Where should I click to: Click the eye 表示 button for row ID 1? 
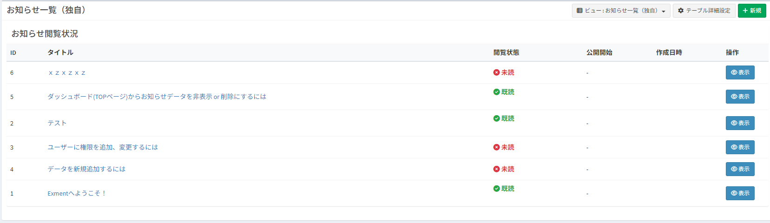[x=740, y=193]
